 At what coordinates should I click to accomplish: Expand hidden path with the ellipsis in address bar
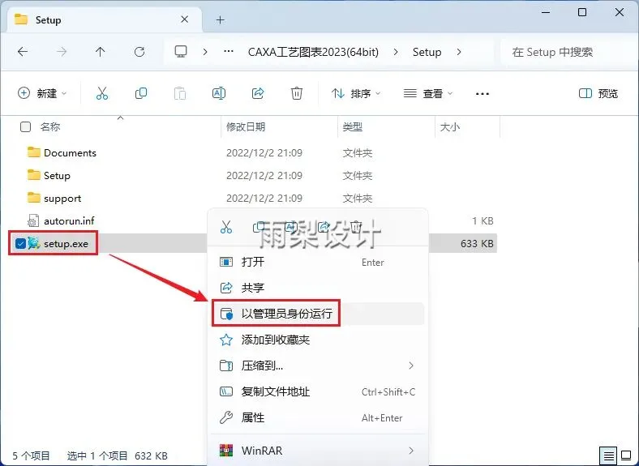(x=229, y=52)
